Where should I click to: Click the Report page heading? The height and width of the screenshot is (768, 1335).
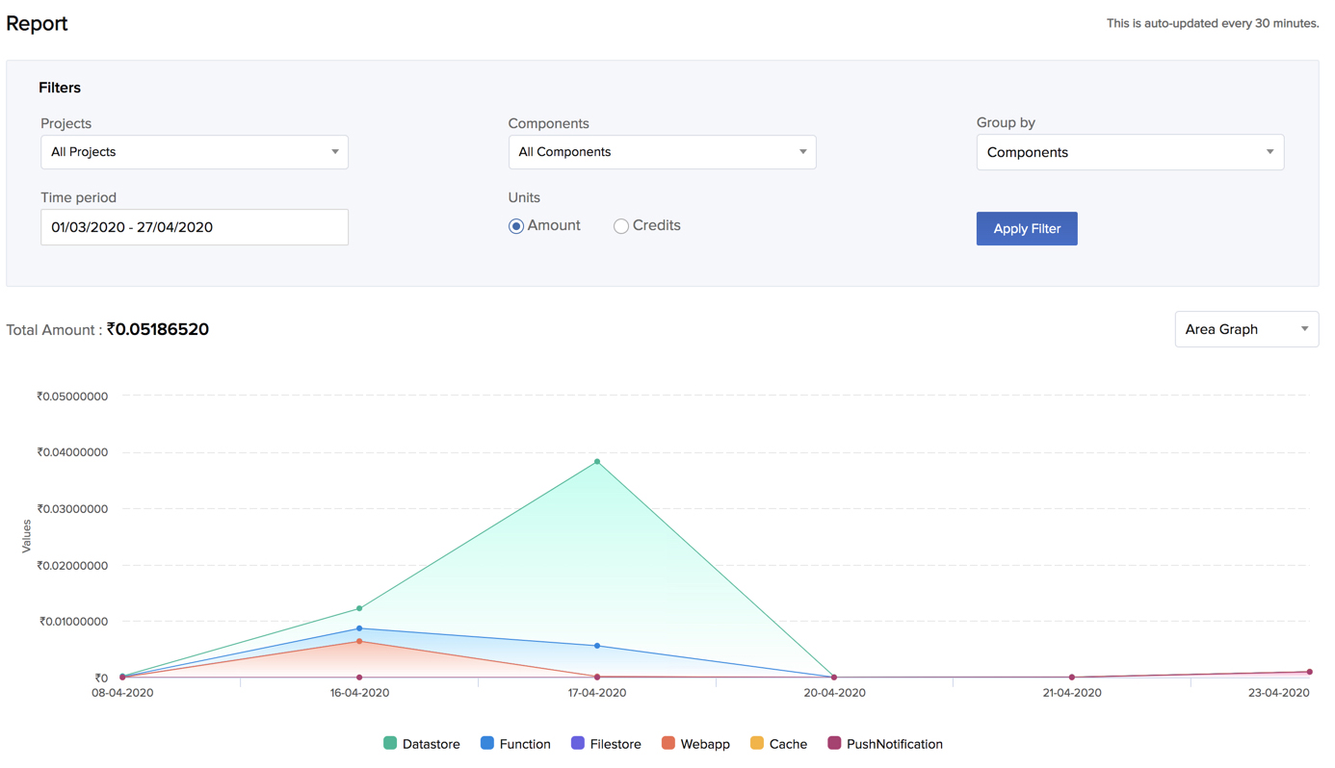click(37, 23)
